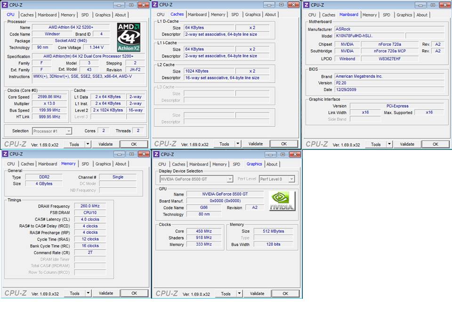
Task: Switch to Mainboard tab in the Caches tab window
Action: (197, 15)
